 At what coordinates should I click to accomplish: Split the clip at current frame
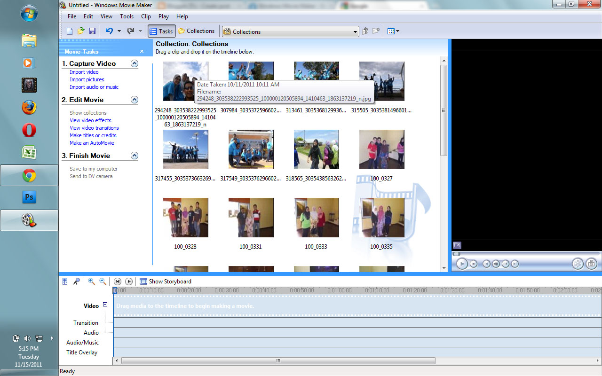(x=578, y=264)
